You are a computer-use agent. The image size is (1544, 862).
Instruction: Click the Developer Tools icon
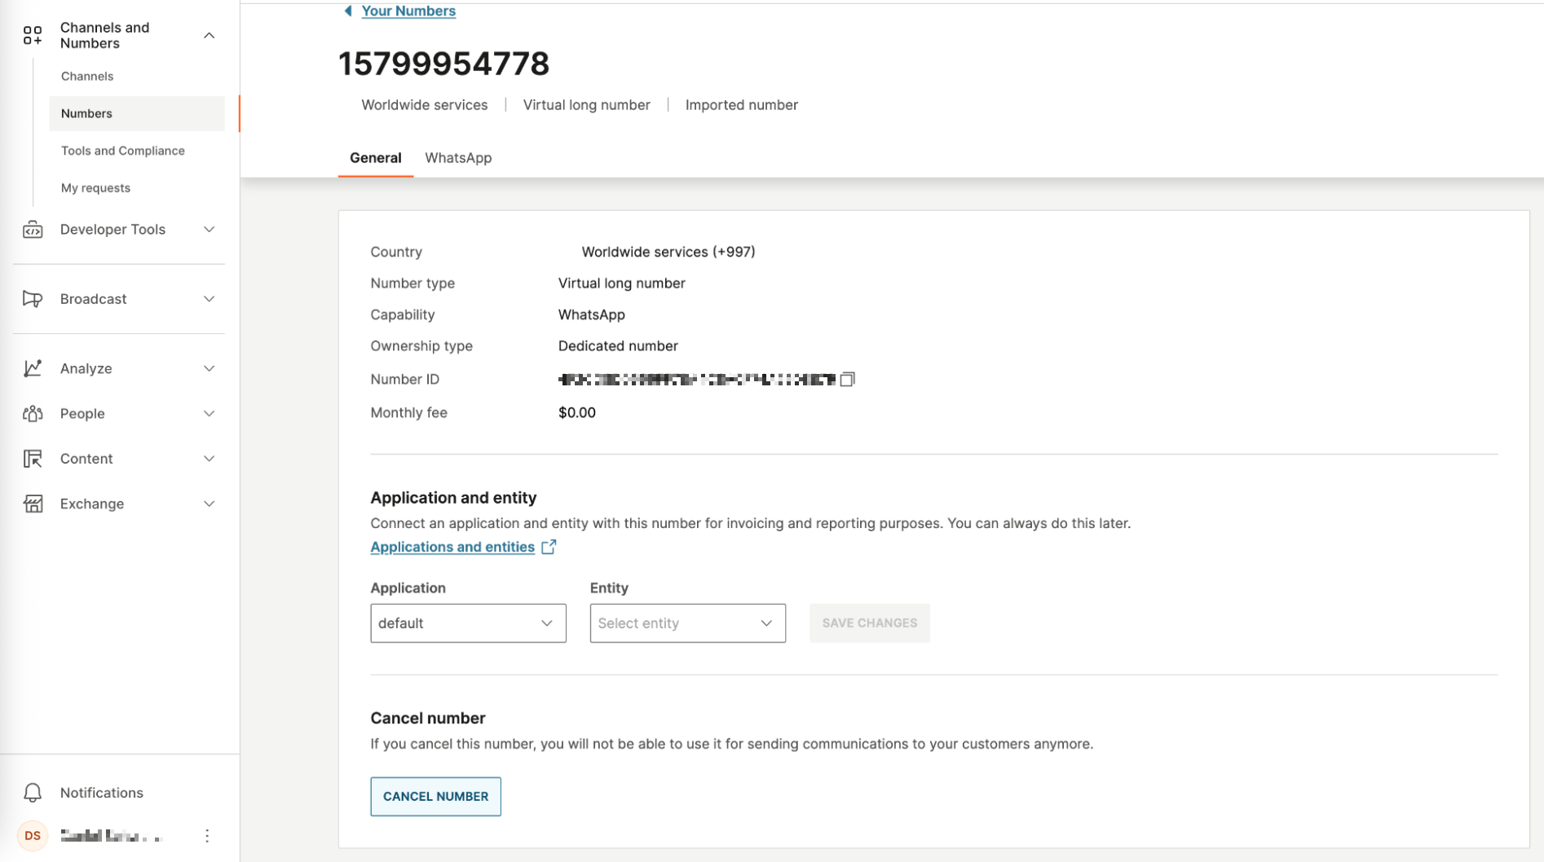click(x=33, y=230)
